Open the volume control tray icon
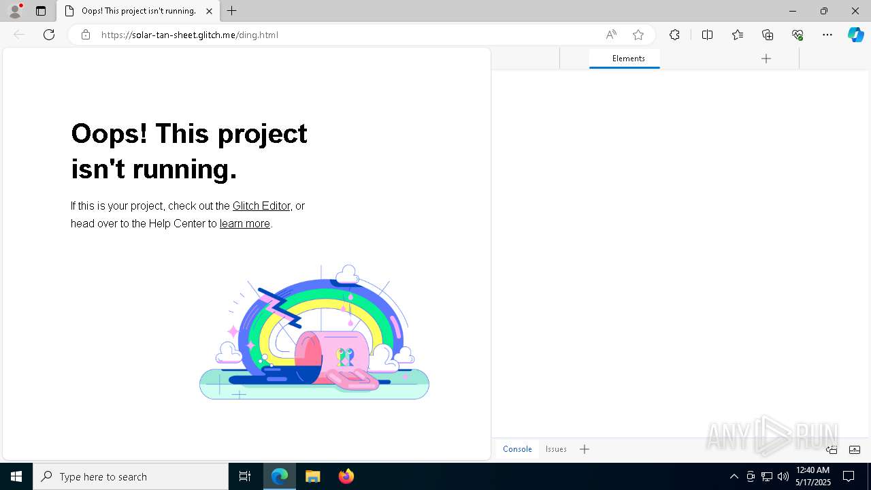871x490 pixels. point(783,476)
